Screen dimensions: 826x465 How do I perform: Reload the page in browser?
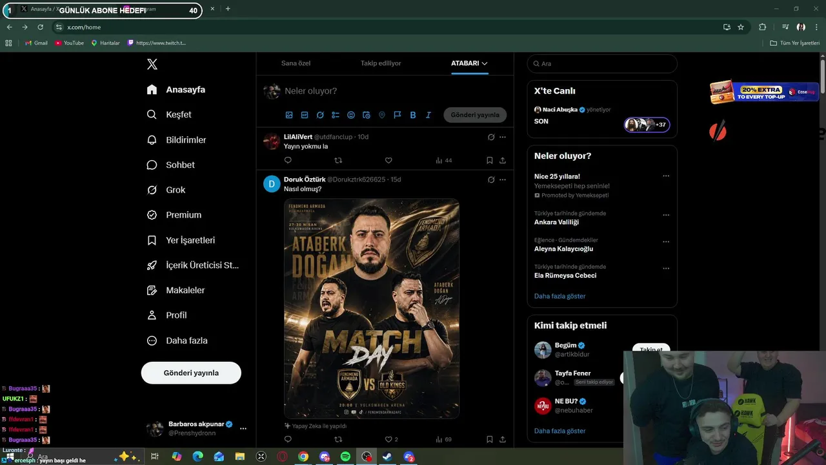[x=41, y=27]
